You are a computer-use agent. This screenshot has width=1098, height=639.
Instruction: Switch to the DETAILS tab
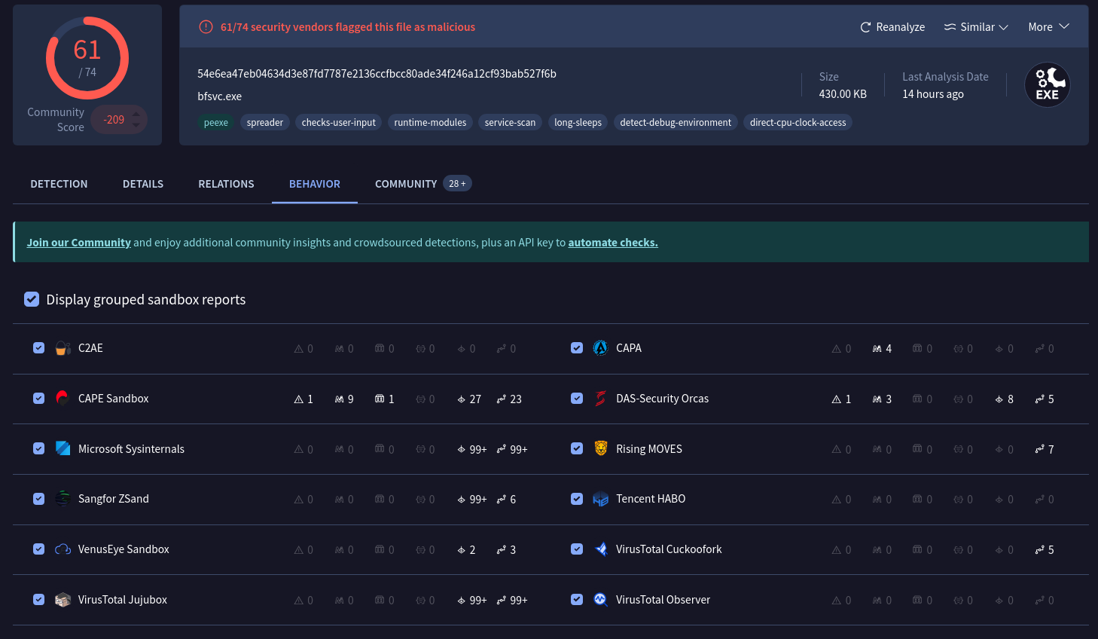(143, 184)
